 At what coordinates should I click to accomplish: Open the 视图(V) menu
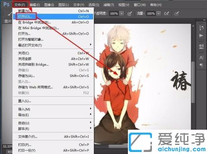[124, 5]
